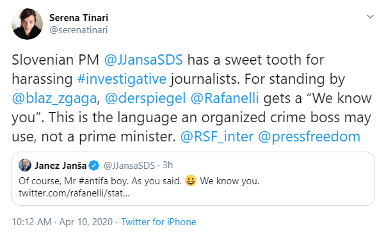Click Janez Janša's small avatar
This screenshot has width=386, height=238.
point(25,165)
